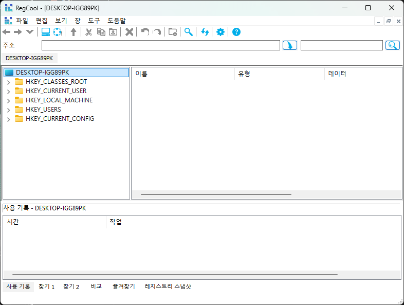Click the new key folder icon
The image size is (404, 305).
[x=173, y=32]
